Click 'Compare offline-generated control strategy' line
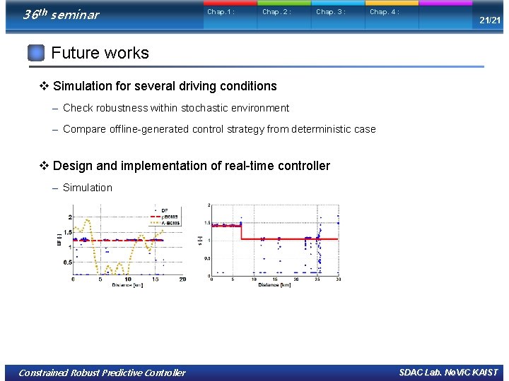The width and height of the screenshot is (509, 381). 219,129
